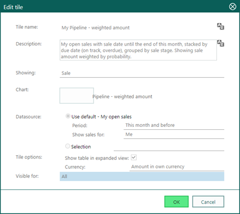The image size is (240, 214).
Task: Open the Showing dropdown set to Sale
Action: pyautogui.click(x=142, y=73)
